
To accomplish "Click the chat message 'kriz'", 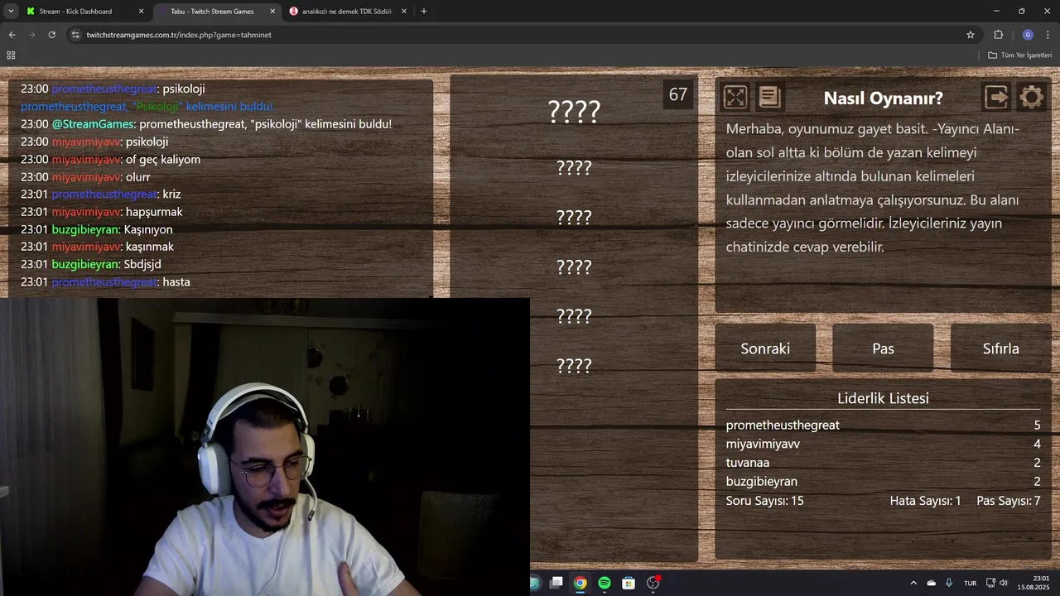I will 171,194.
